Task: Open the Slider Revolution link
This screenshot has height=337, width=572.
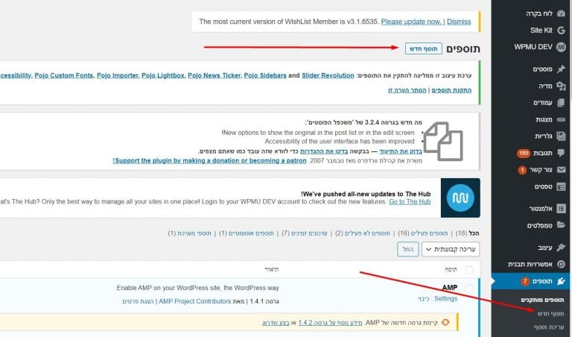Action: pyautogui.click(x=328, y=75)
